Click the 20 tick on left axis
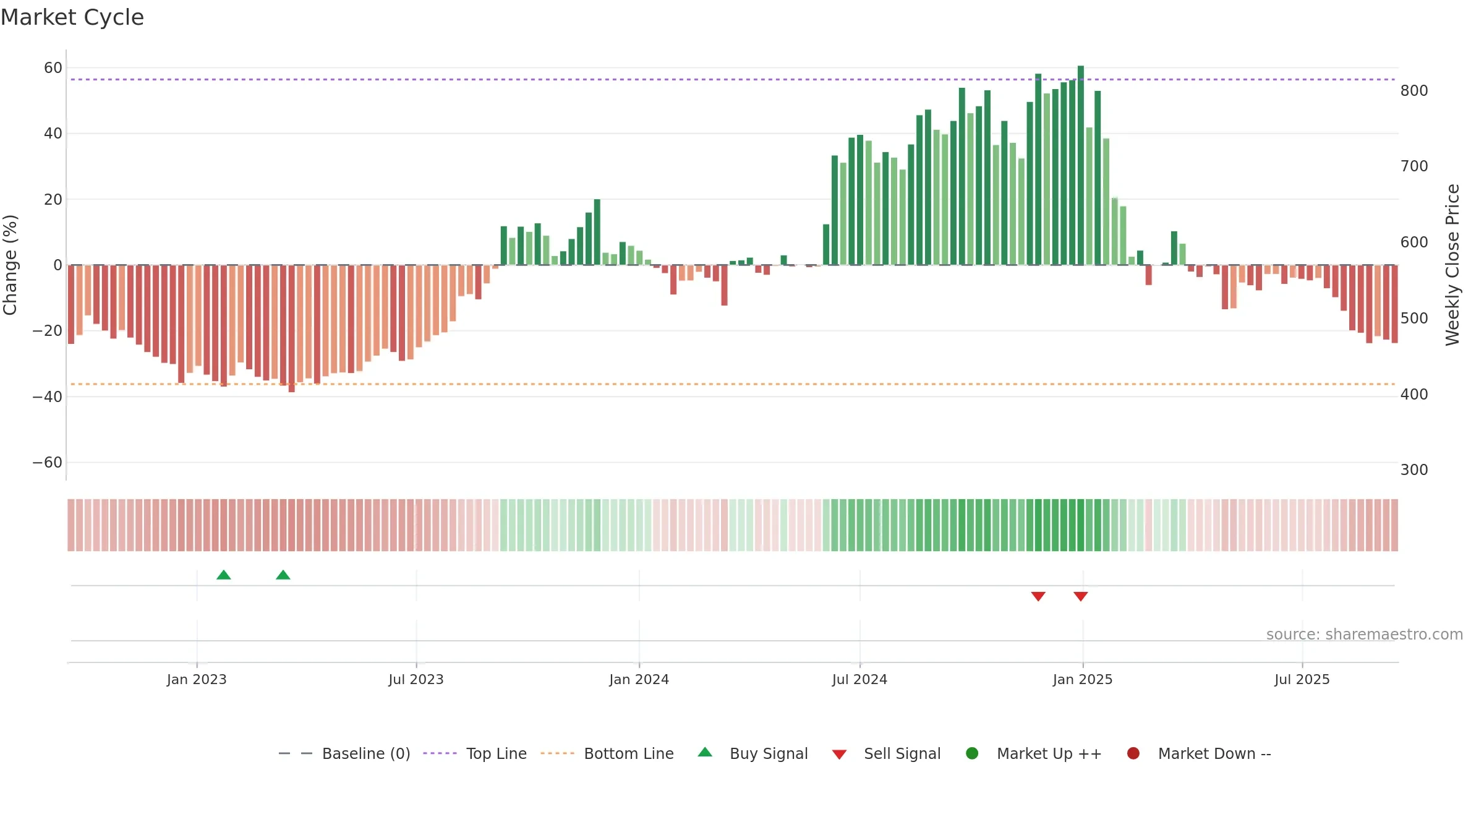The image size is (1484, 835). coord(53,199)
